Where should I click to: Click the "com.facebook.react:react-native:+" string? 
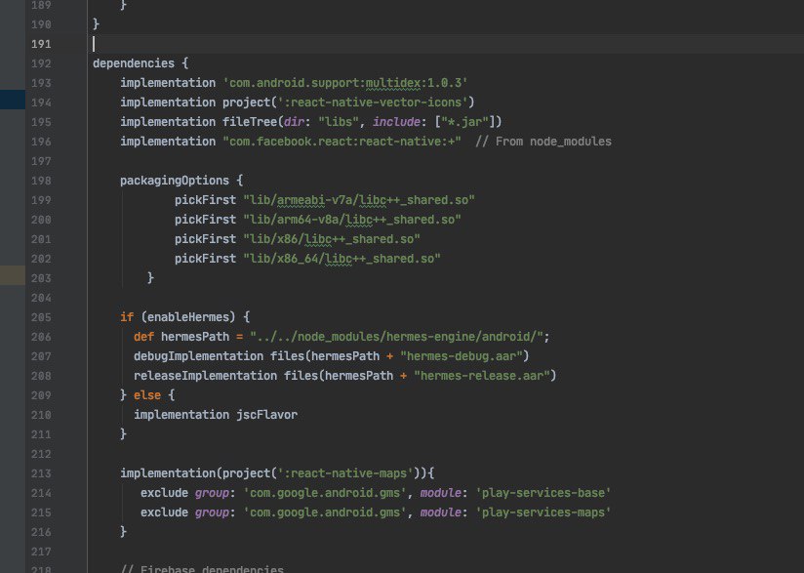click(342, 142)
